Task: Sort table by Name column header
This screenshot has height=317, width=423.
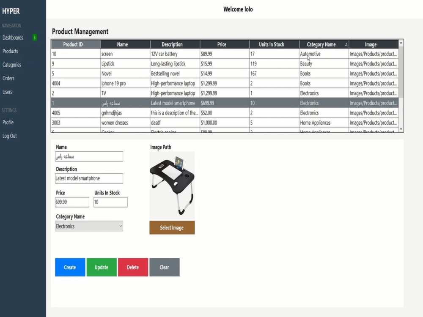Action: coord(126,44)
